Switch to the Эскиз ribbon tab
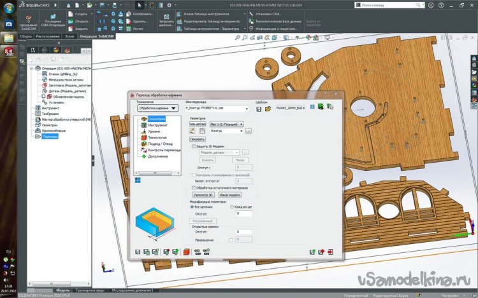Image resolution: width=478 pixels, height=298 pixels. pyautogui.click(x=69, y=37)
